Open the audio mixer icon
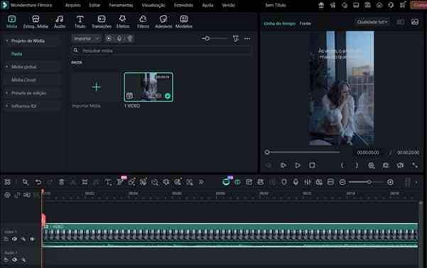The width and height of the screenshot is (427, 268). 308,182
